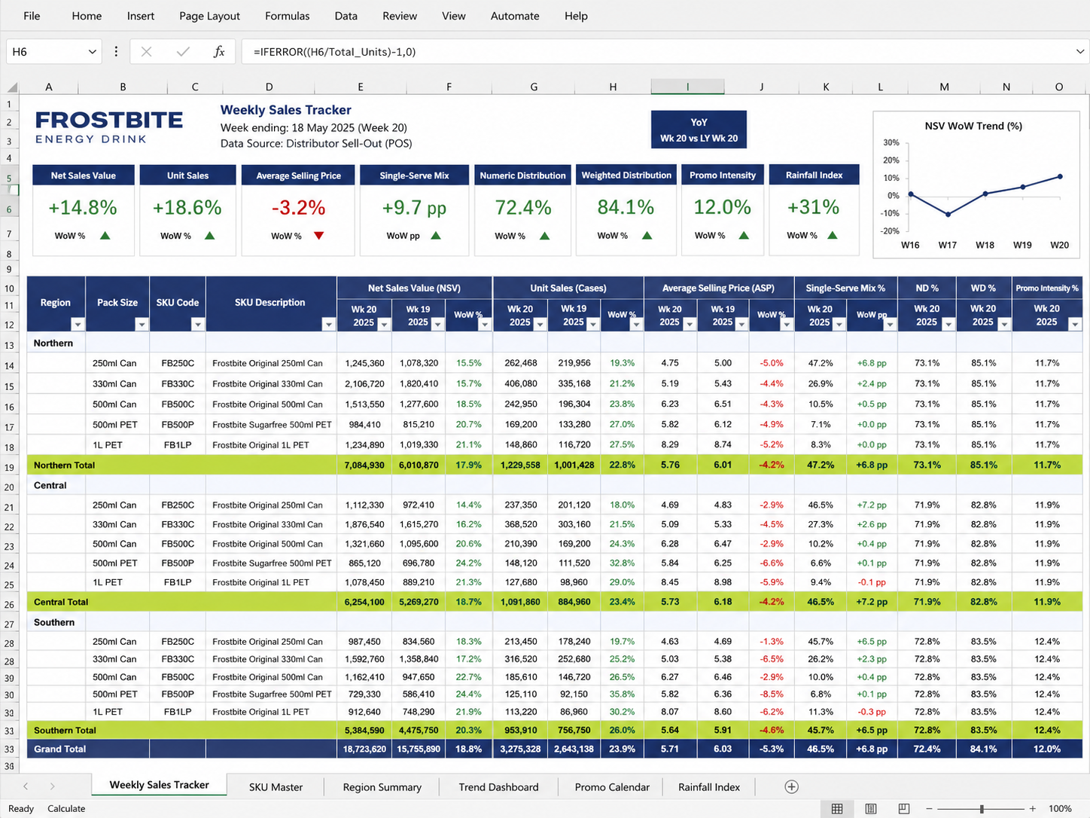Click the green up arrow under Rainfall Index
The height and width of the screenshot is (818, 1090).
(833, 236)
